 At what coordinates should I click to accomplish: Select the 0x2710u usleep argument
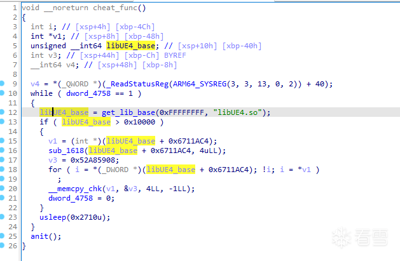[x=86, y=217]
